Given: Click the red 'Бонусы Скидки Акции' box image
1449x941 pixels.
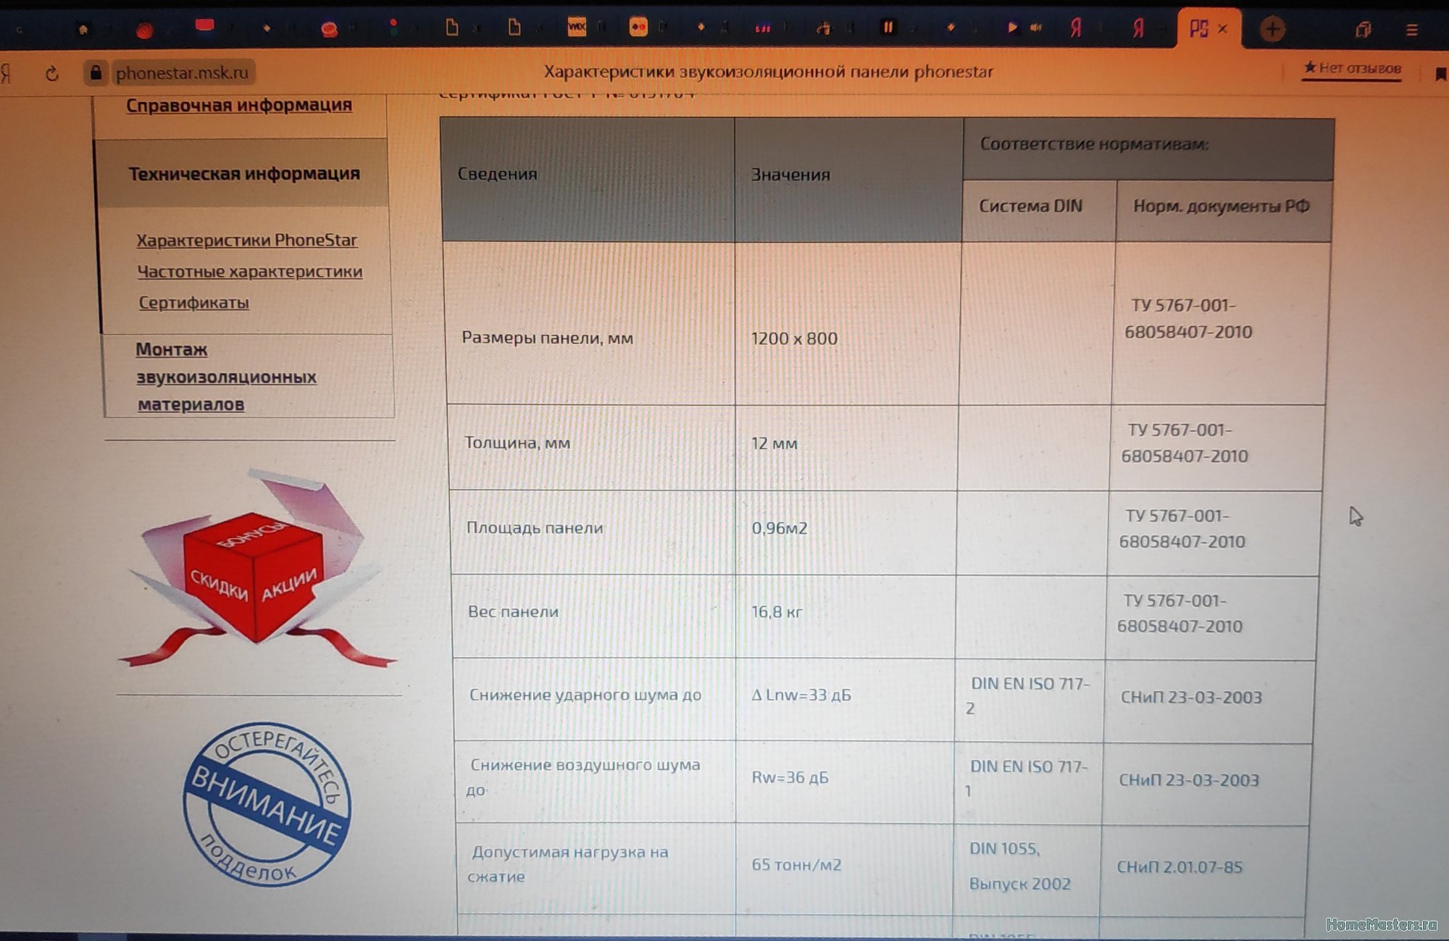Looking at the screenshot, I should [x=257, y=569].
